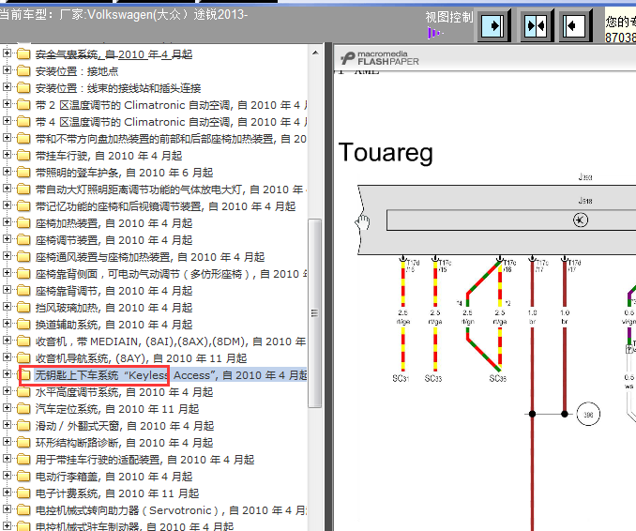Click folder icon of 汽车定位系统 row
636x531 pixels.
tap(24, 409)
